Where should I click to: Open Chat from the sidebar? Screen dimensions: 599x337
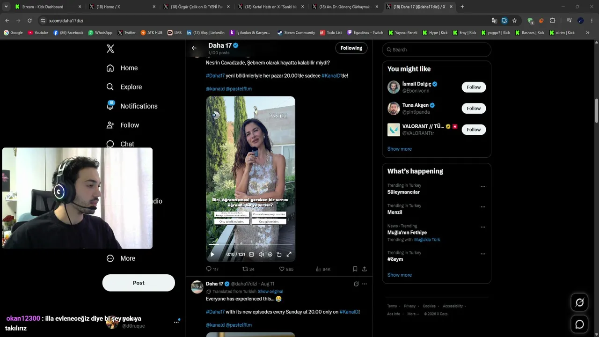[120, 144]
